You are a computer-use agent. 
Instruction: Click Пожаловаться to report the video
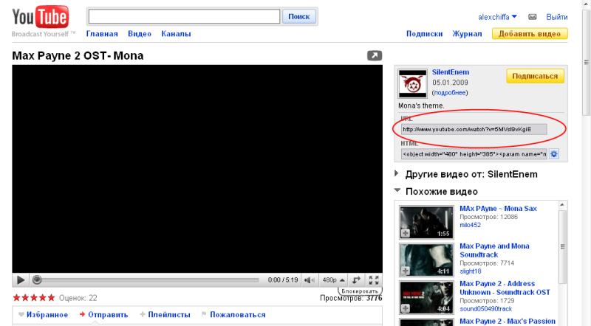tap(233, 315)
